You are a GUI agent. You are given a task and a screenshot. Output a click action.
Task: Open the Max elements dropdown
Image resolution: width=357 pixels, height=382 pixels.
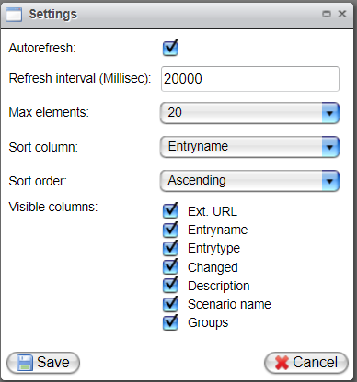tap(249, 113)
